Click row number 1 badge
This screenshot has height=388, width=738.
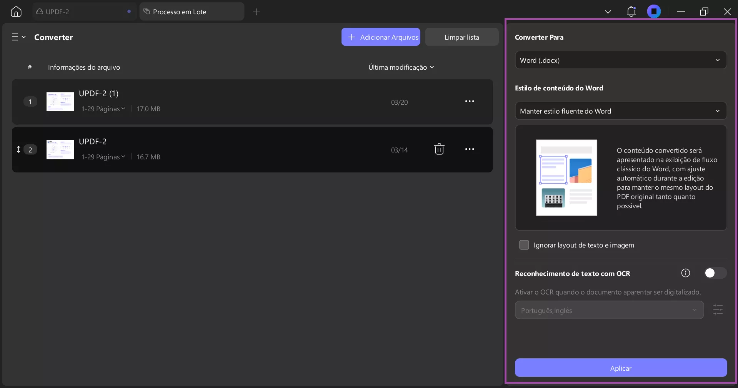click(30, 102)
